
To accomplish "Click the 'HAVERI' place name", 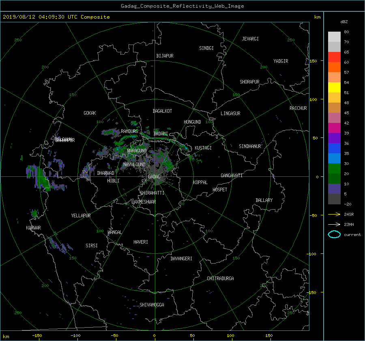I will (x=141, y=242).
